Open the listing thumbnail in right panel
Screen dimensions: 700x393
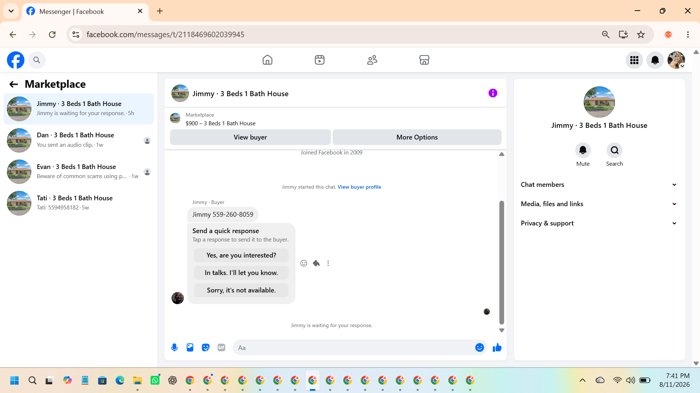pos(599,102)
